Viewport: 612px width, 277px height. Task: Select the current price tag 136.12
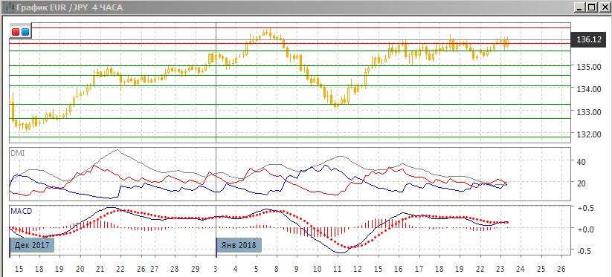589,40
